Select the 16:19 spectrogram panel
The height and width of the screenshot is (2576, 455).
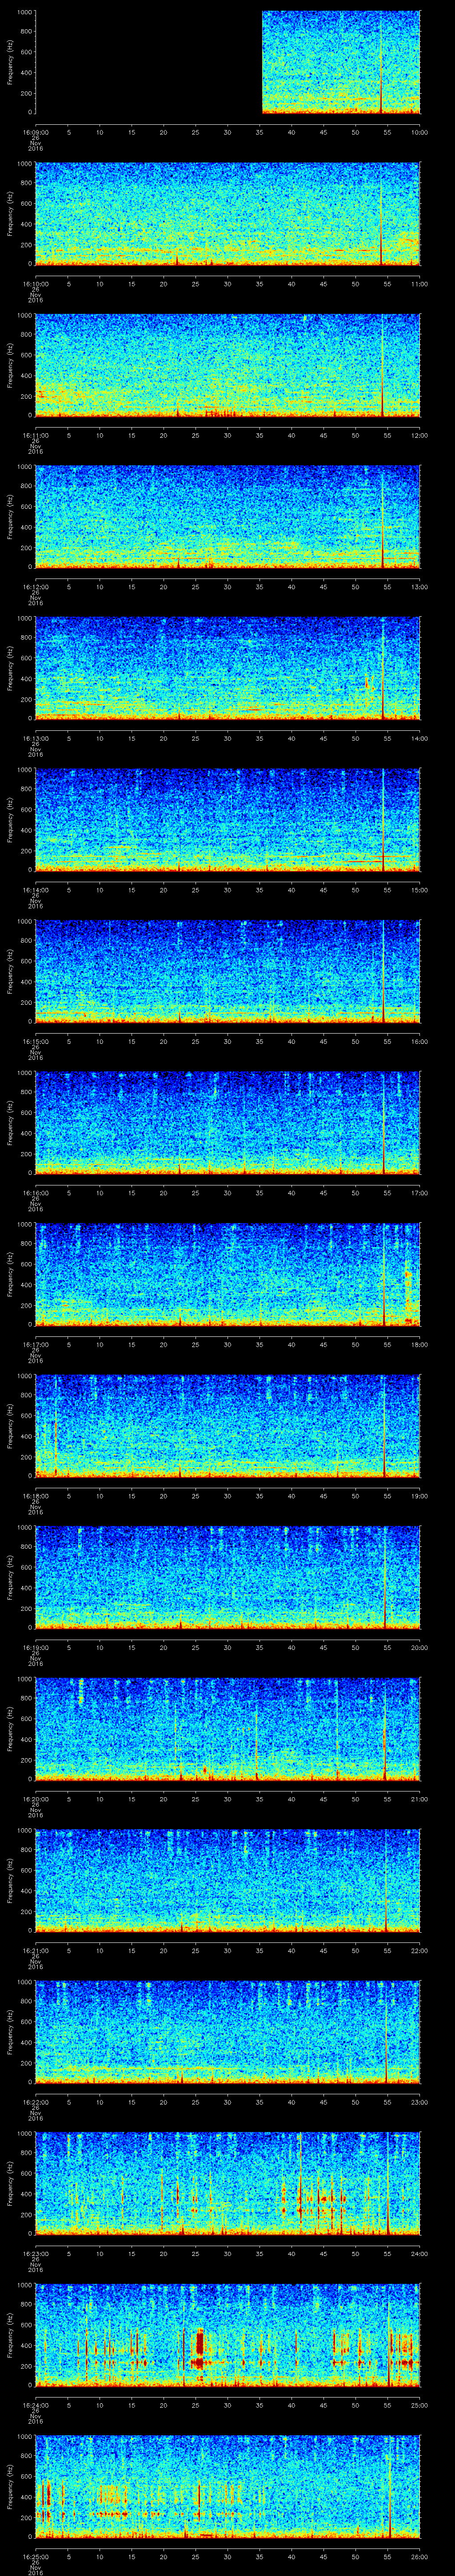click(x=227, y=1577)
